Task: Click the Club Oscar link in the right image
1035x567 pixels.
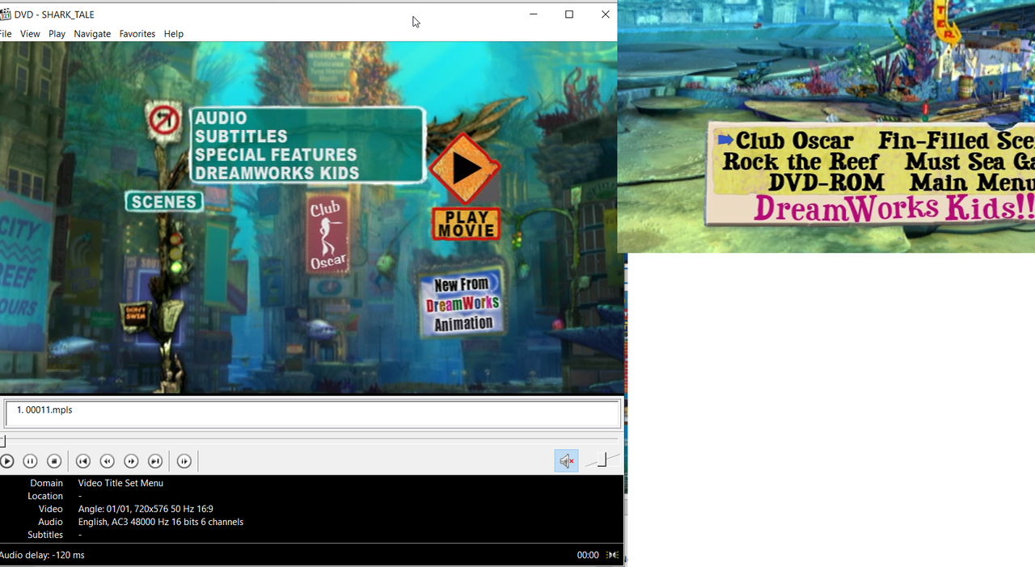Action: (x=794, y=141)
